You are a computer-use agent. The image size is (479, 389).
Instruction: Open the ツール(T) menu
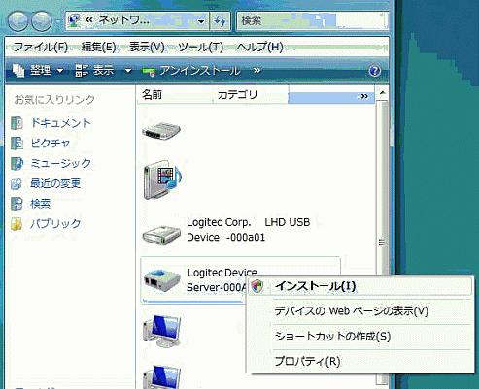click(x=201, y=48)
